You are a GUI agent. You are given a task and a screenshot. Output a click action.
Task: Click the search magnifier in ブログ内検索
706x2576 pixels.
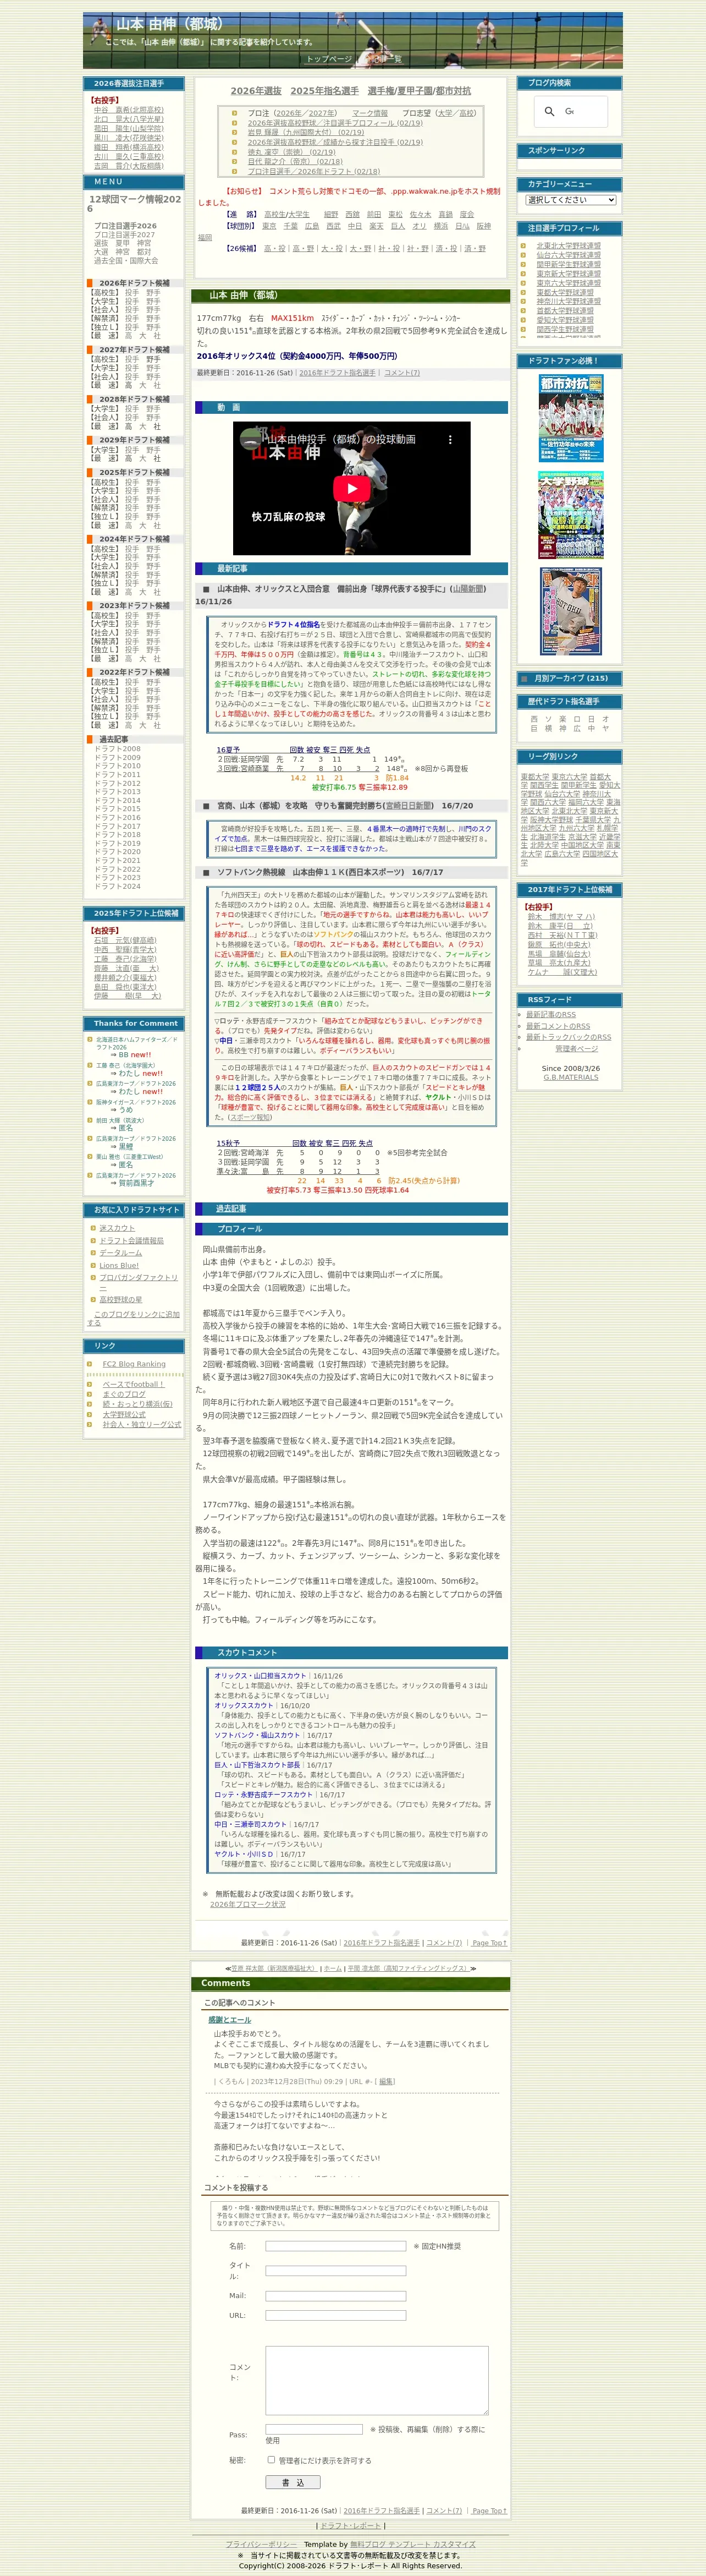549,111
